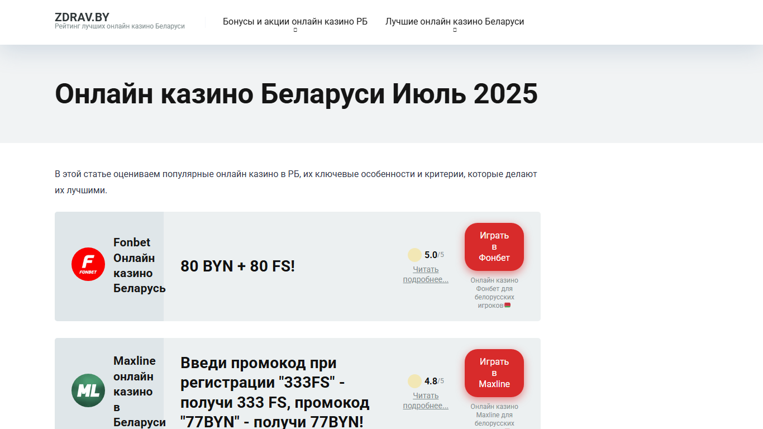
Task: Click the Belarus flag icon in Fonbet caption
Action: [x=507, y=306]
